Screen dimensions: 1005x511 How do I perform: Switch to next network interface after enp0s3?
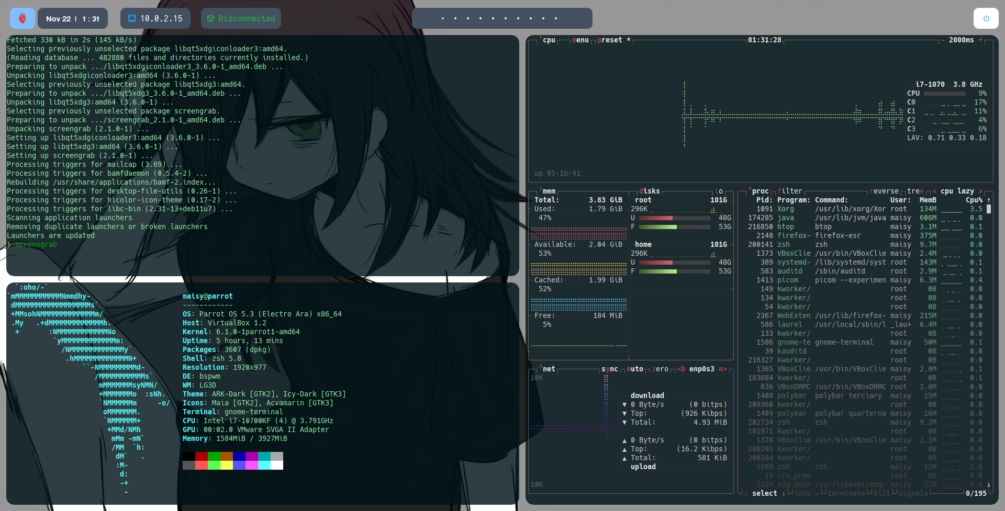click(x=722, y=369)
